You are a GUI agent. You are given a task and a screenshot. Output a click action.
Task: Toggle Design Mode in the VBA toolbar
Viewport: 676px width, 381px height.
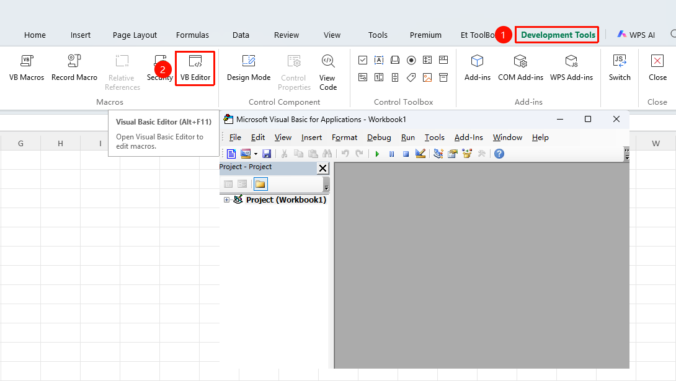click(420, 154)
